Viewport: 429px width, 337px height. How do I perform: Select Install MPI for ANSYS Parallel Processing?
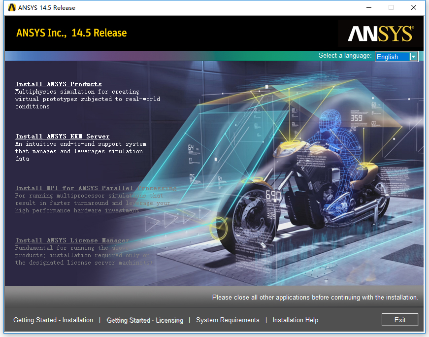tap(96, 188)
